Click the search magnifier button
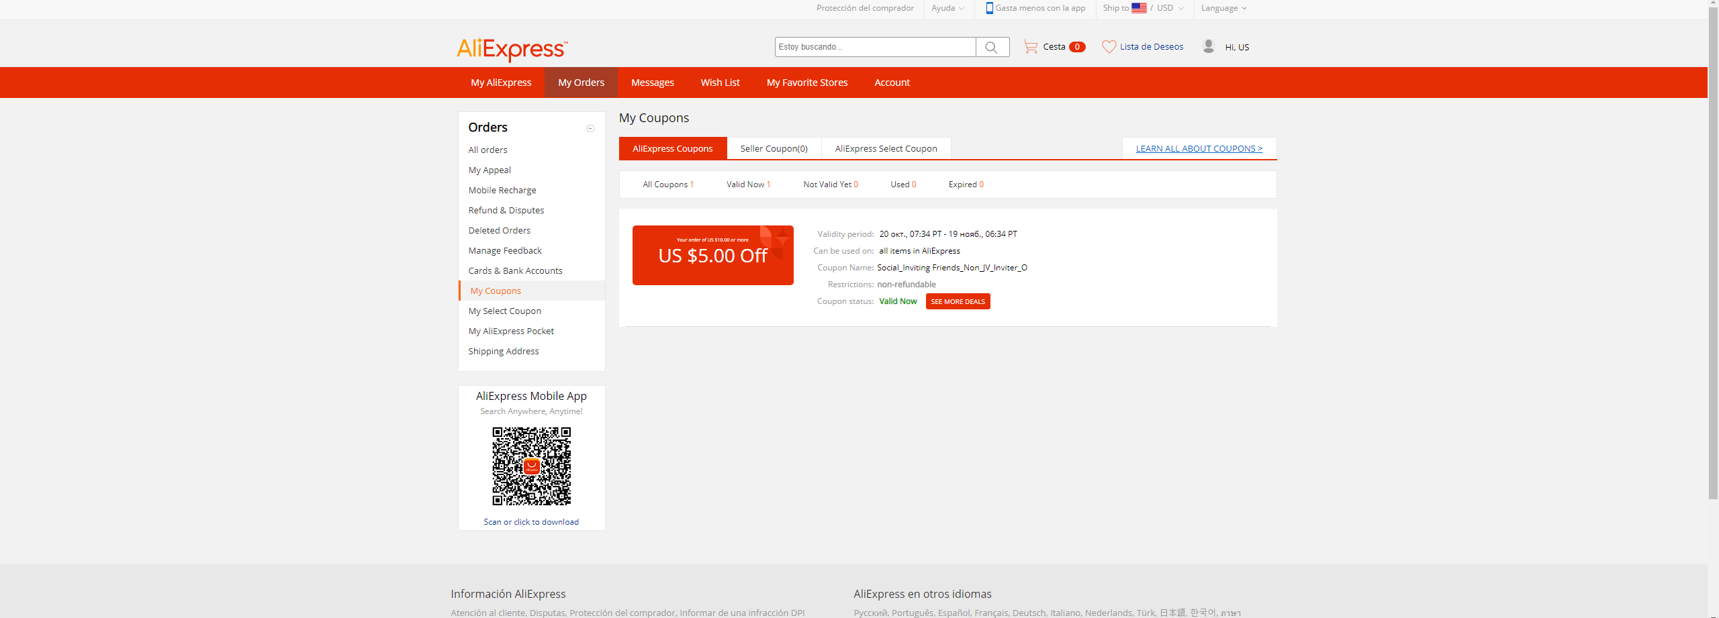The image size is (1719, 618). 992,47
